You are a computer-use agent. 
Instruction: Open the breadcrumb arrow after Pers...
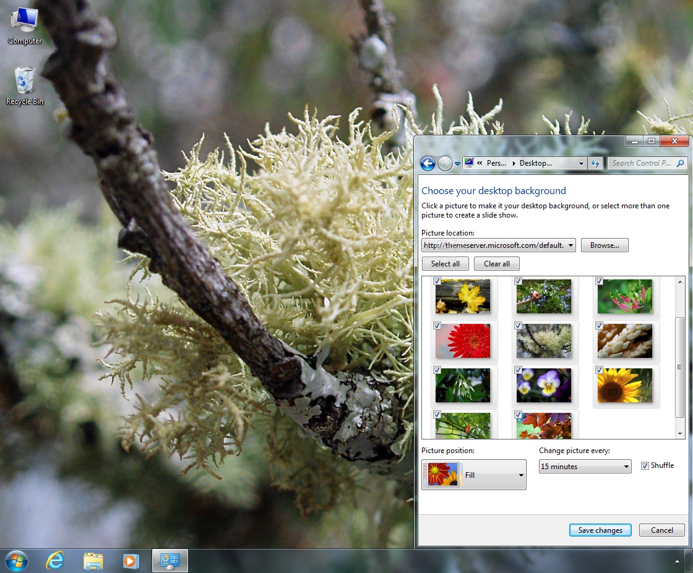[514, 163]
